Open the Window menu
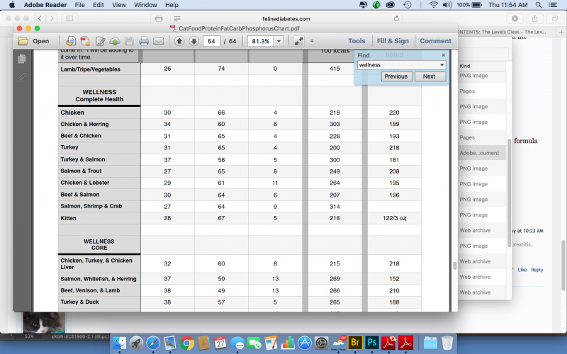The image size is (567, 354). (x=145, y=5)
